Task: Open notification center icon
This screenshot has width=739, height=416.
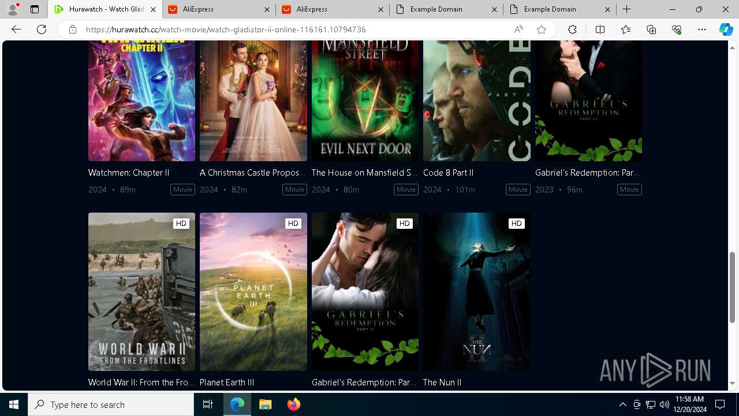Action: 720,405
